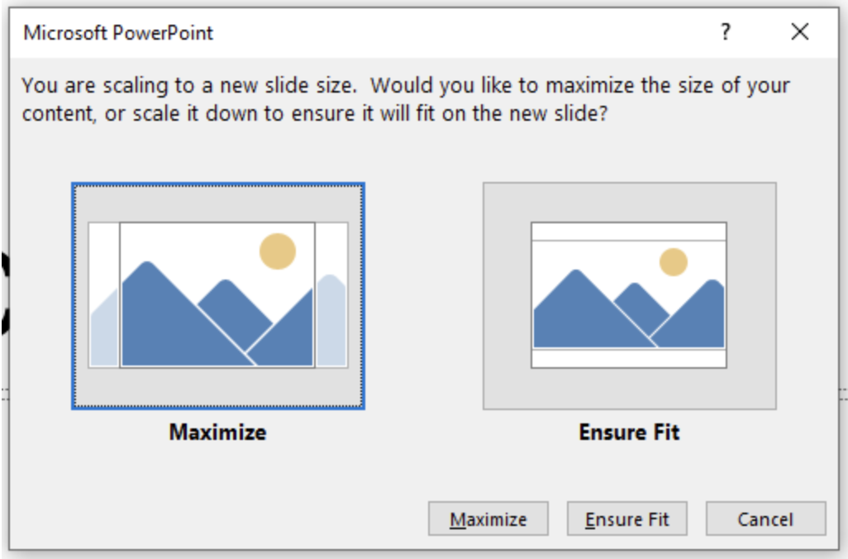
Task: Click the sun icon in Maximize preview
Action: click(278, 251)
